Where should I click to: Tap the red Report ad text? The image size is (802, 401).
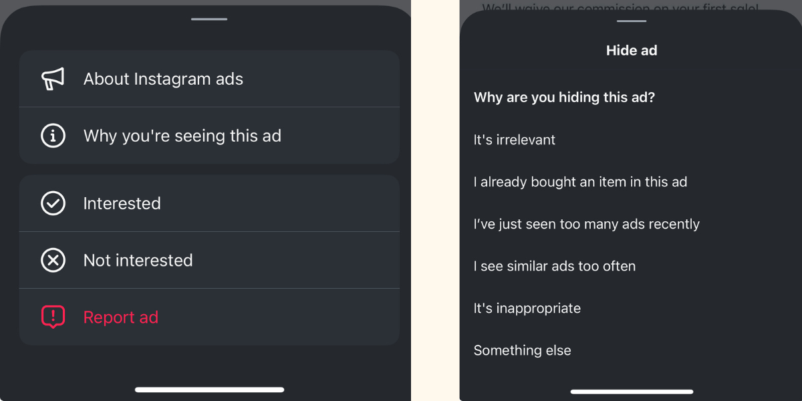[120, 317]
